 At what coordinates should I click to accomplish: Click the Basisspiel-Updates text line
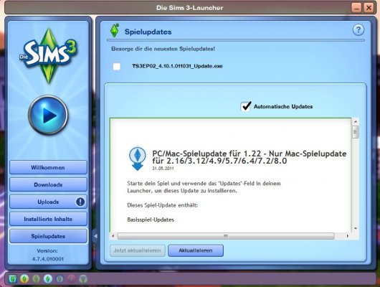pos(151,220)
